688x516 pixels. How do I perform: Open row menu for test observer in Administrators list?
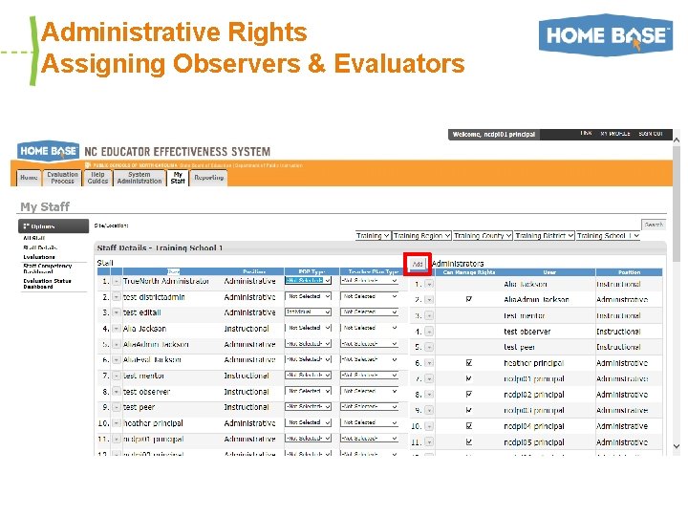[x=429, y=332]
